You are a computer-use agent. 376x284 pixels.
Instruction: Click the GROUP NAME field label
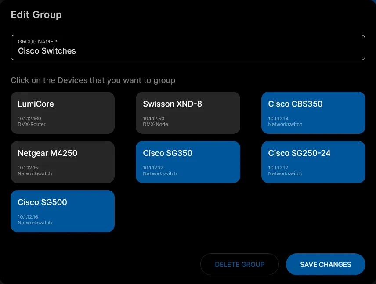38,41
